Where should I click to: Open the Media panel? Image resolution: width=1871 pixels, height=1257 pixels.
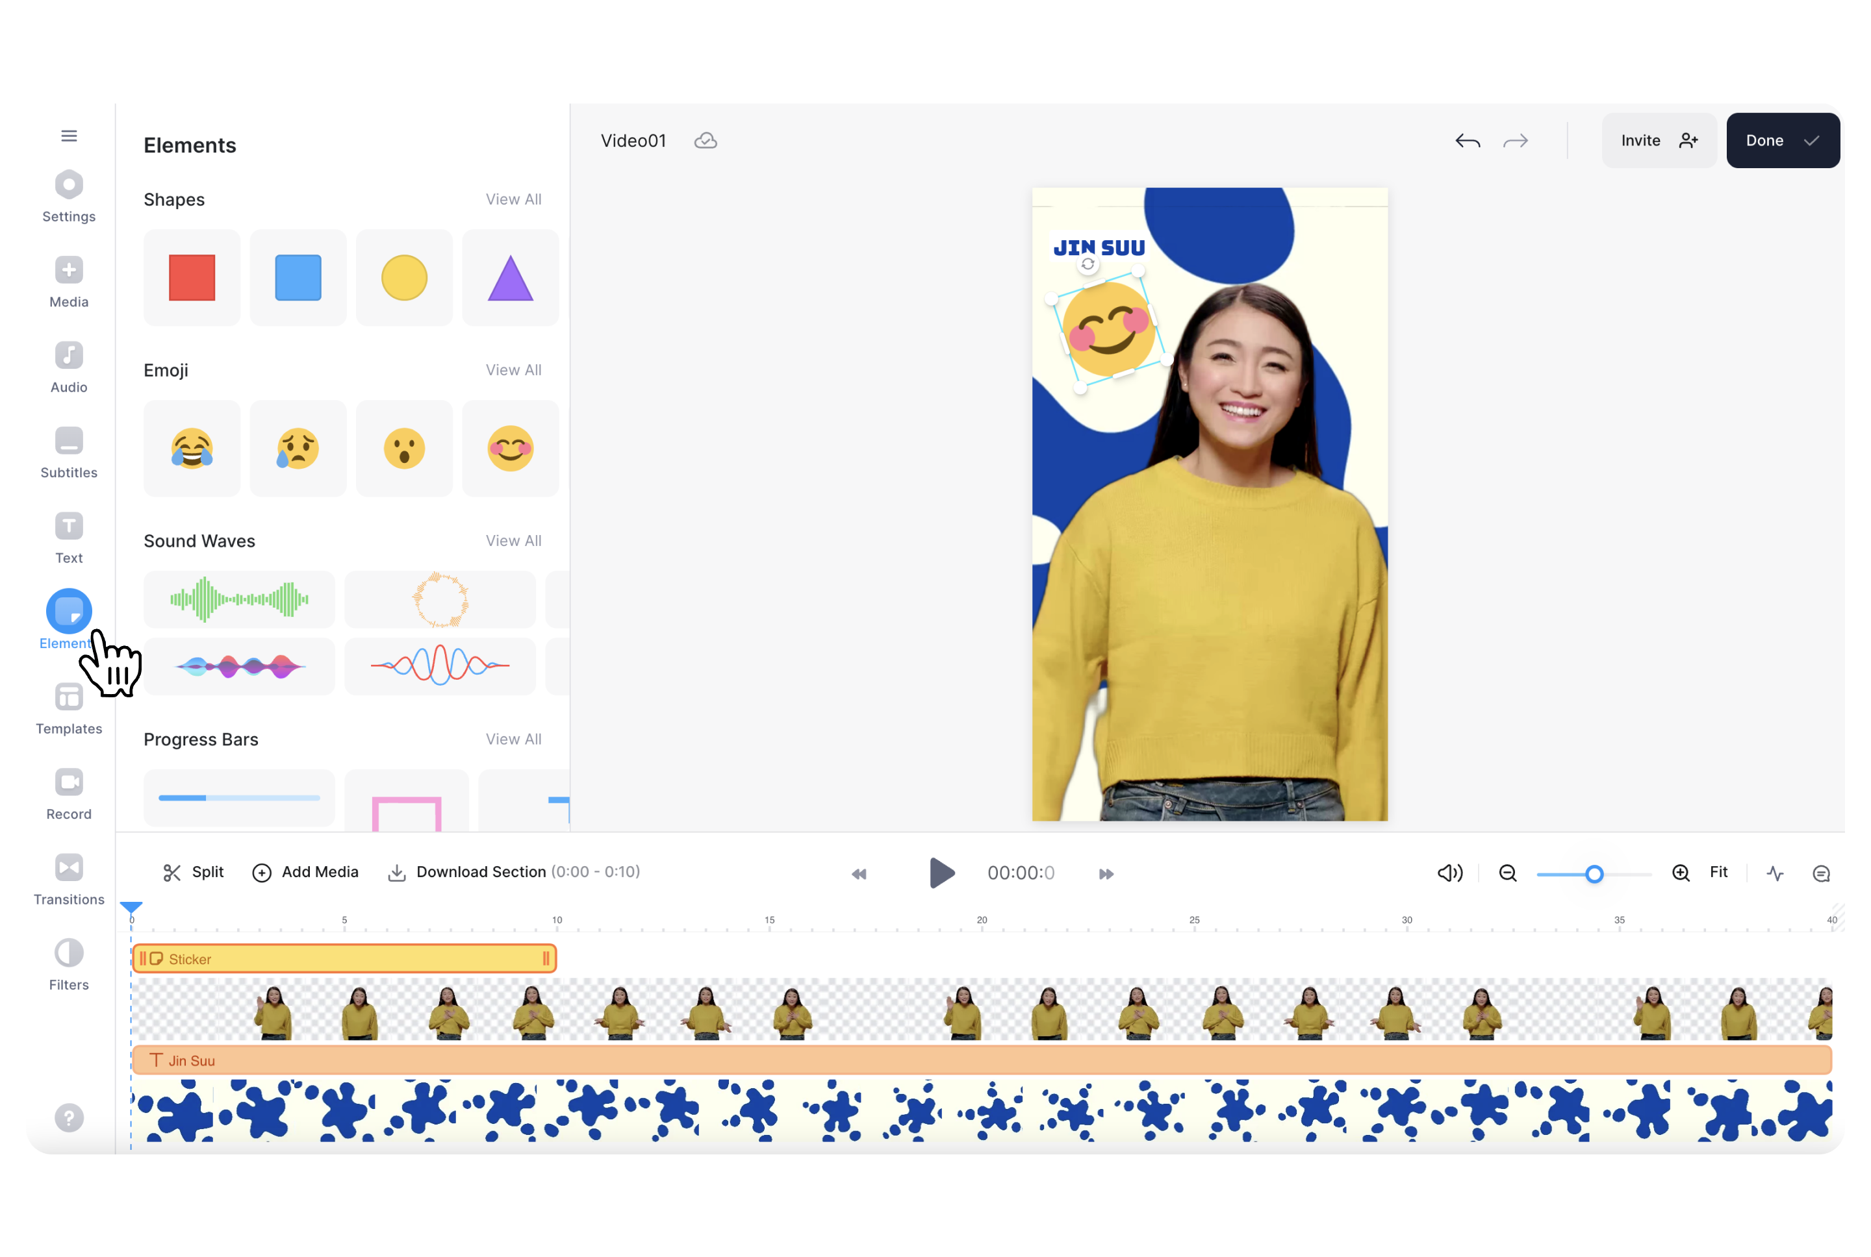coord(69,282)
